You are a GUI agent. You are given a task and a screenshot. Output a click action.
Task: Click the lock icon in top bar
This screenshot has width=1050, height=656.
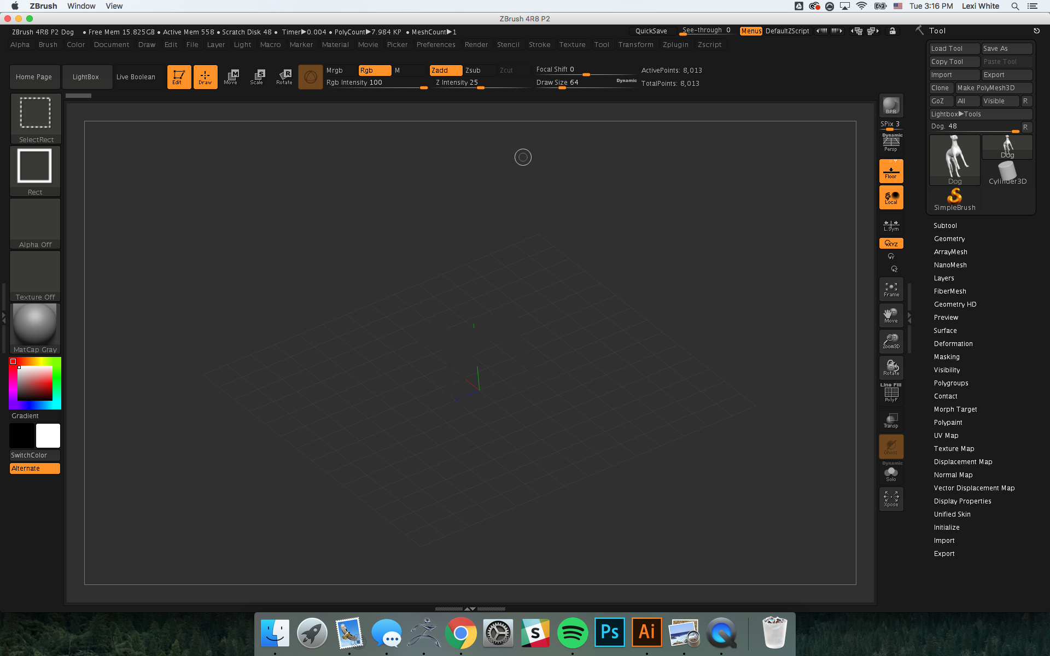coord(892,31)
